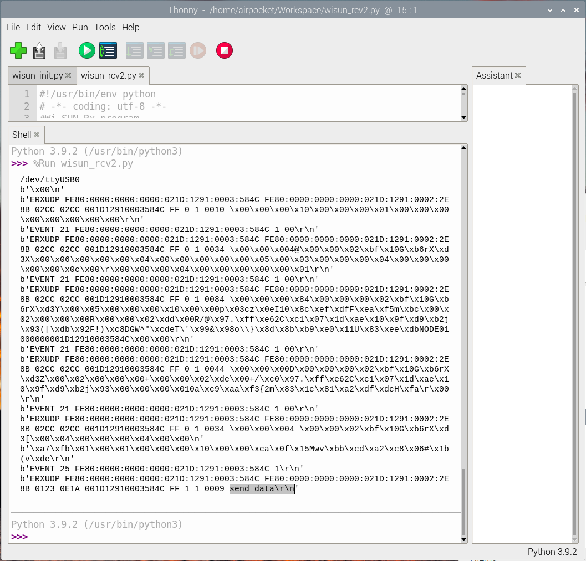The width and height of the screenshot is (586, 561).
Task: Click the Step out debug icon
Action: (176, 51)
